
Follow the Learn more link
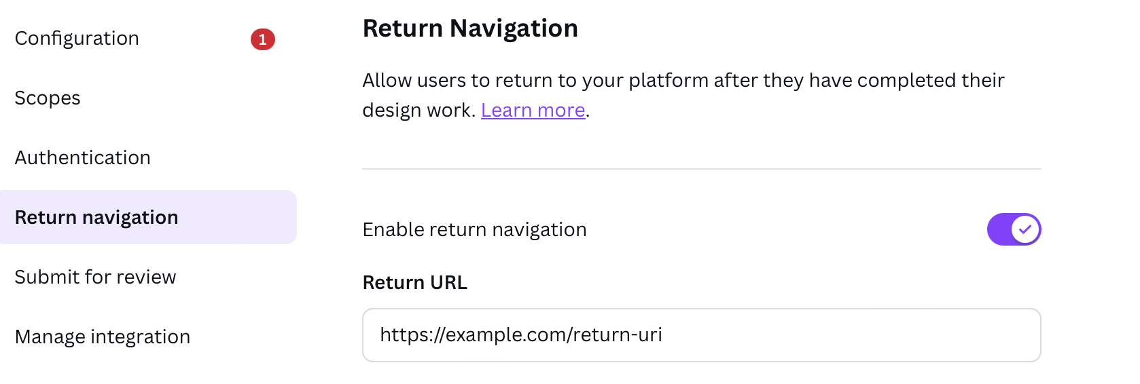[x=533, y=110]
